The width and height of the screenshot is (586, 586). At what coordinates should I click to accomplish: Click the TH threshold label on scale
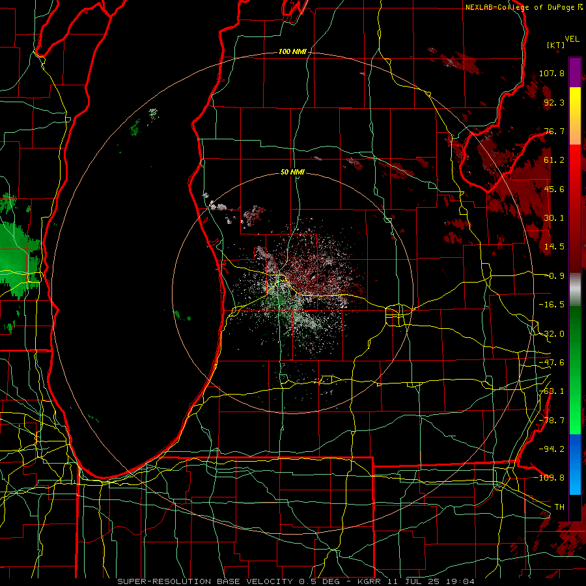(559, 507)
